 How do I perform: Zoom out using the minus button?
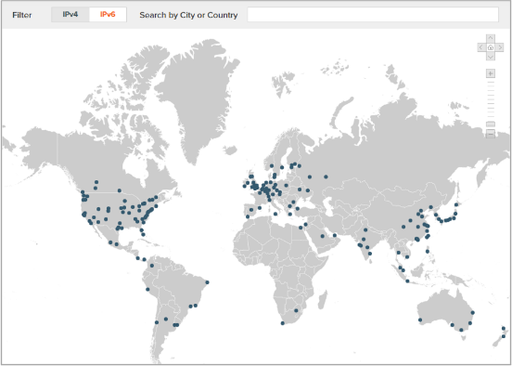point(491,134)
